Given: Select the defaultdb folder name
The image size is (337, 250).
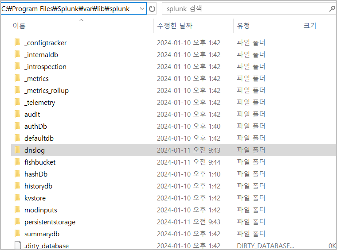Looking at the screenshot, I should pyautogui.click(x=39, y=138).
